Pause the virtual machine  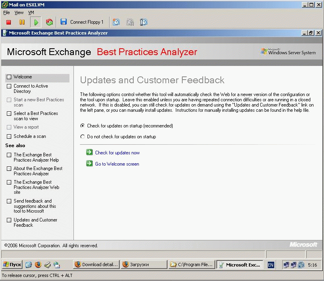tap(22, 22)
